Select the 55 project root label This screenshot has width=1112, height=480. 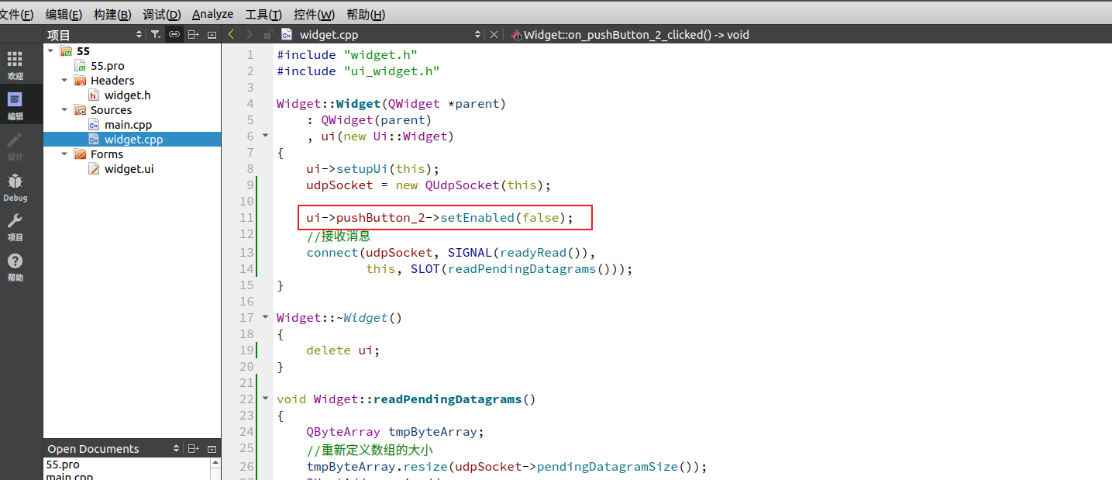click(83, 51)
